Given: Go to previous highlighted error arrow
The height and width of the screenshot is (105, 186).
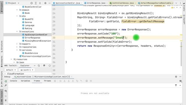Looking at the screenshot, I should [177, 8].
